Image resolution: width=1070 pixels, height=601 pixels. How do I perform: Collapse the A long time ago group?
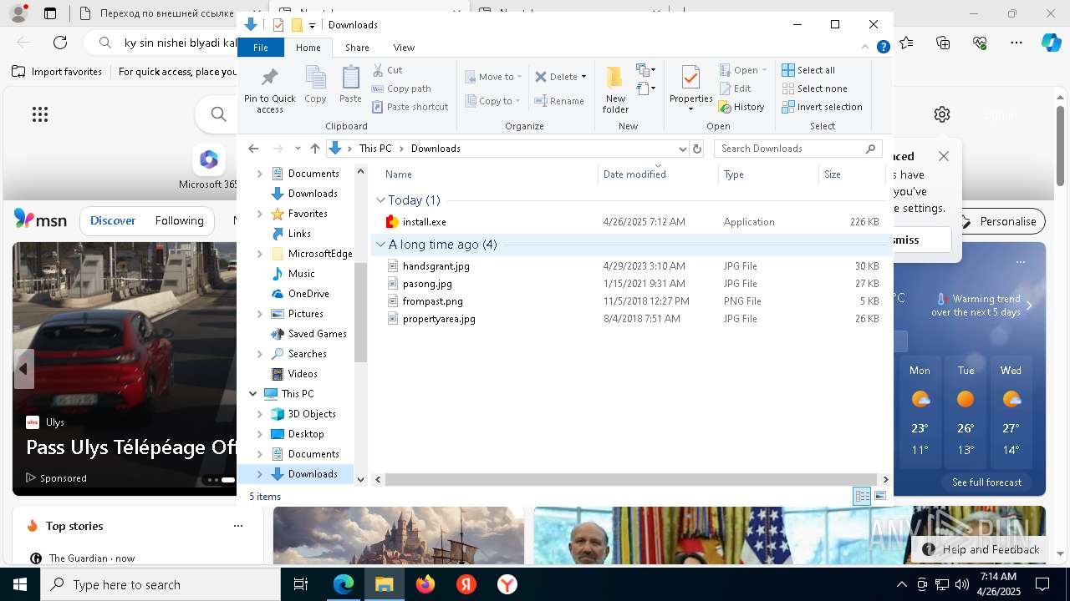380,245
